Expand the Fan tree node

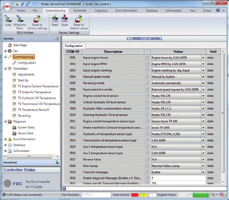pos(5,51)
